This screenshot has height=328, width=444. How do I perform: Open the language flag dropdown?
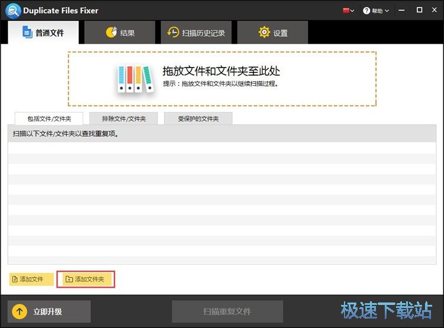348,11
